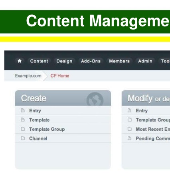The width and height of the screenshot is (170, 192).
Task: Open the Content menu
Action: 39,61
